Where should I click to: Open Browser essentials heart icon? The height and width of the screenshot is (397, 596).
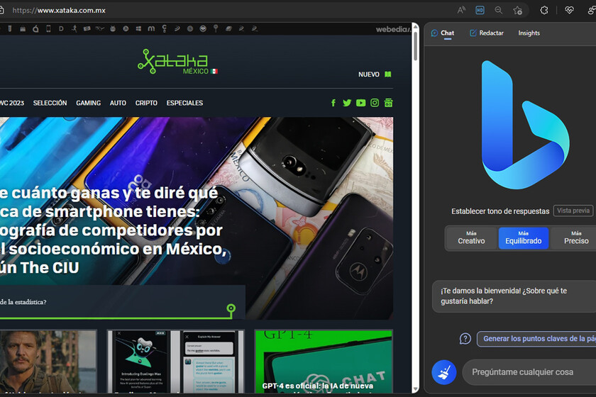coord(569,10)
